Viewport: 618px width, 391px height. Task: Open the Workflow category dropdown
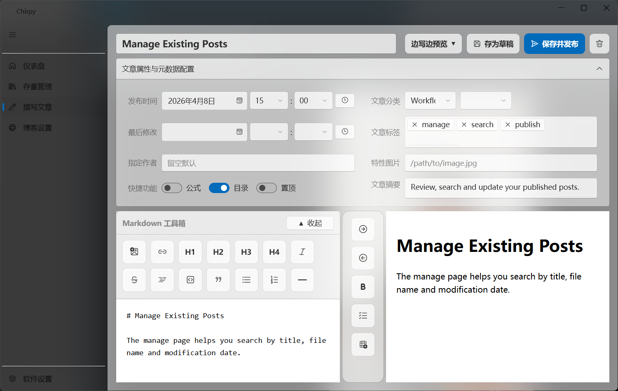(x=430, y=100)
